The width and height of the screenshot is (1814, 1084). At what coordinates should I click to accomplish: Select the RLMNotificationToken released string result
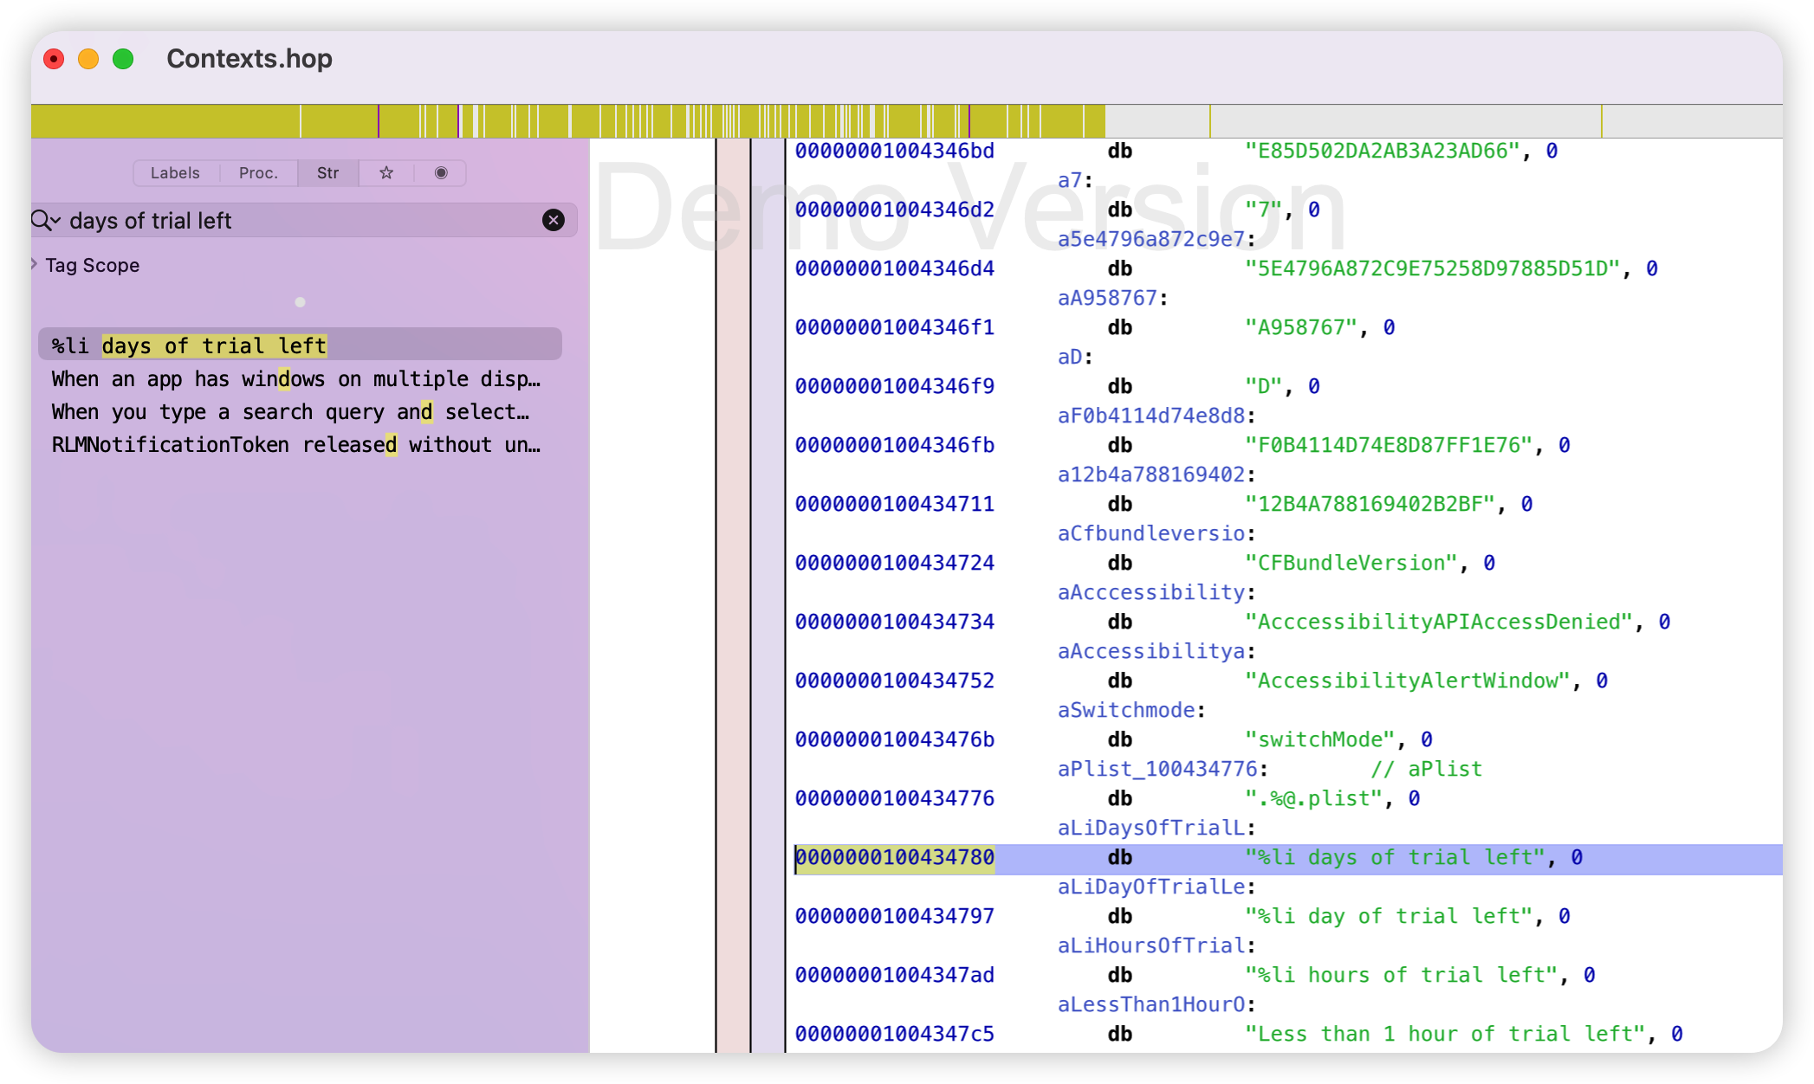click(295, 445)
